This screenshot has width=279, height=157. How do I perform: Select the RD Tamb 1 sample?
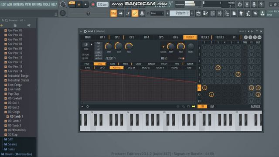click(x=17, y=116)
